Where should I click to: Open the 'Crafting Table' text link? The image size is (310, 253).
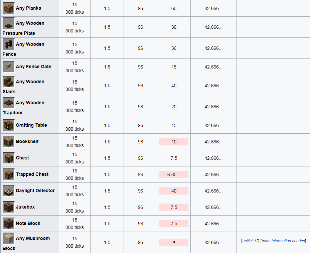pos(31,125)
